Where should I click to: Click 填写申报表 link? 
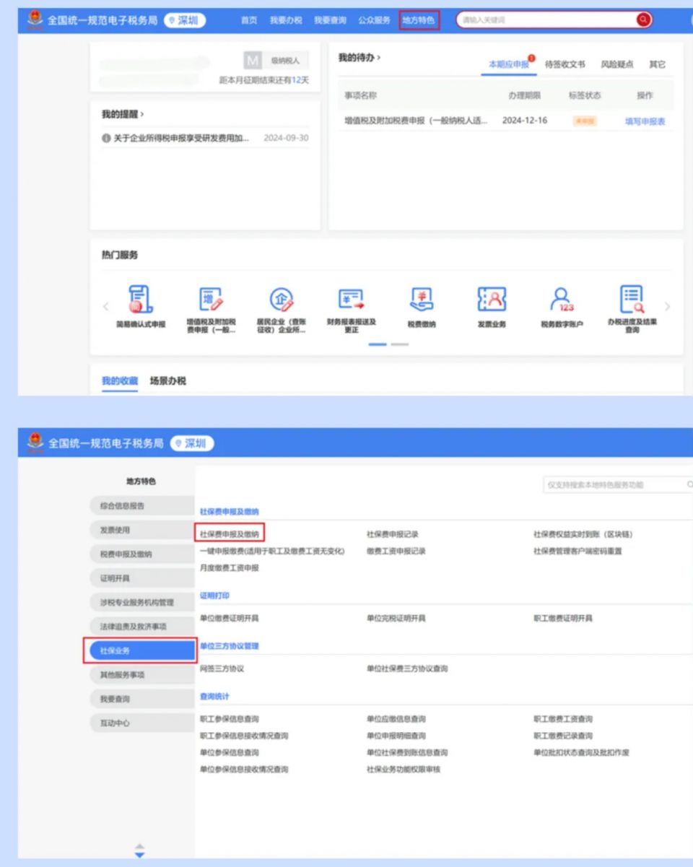[x=645, y=121]
